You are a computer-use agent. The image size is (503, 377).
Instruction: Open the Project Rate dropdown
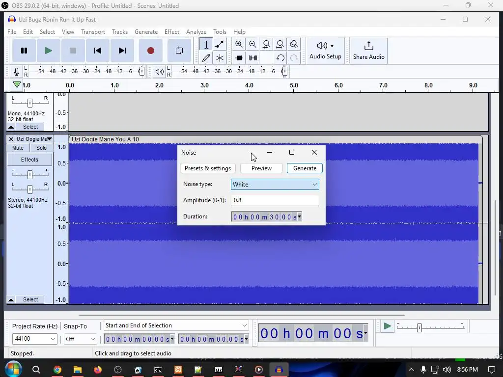[35, 339]
